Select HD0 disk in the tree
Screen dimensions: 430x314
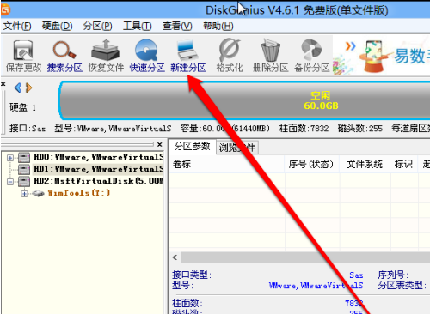[99, 157]
